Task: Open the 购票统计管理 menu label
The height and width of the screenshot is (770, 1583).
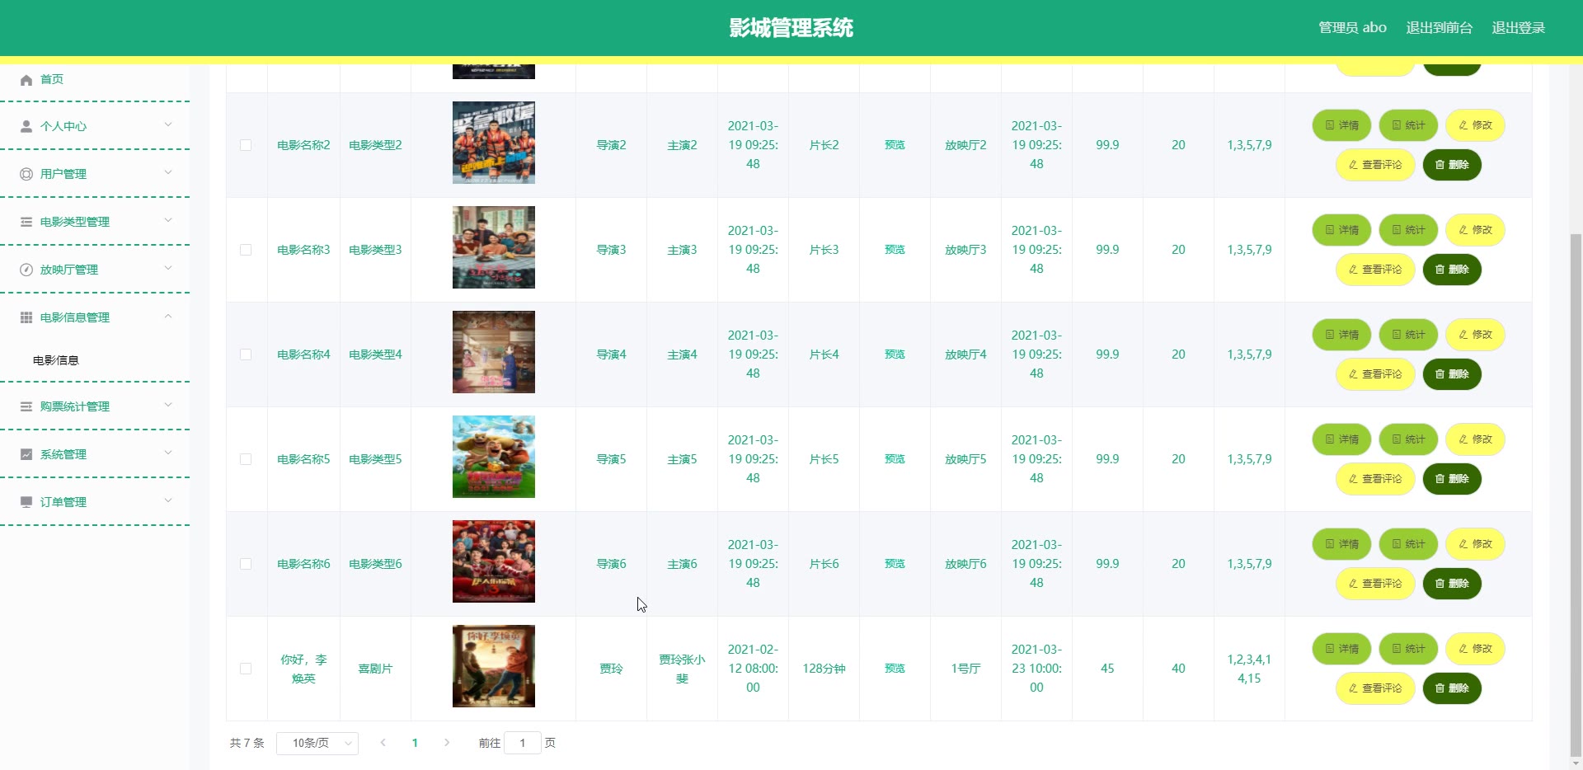Action: 75,406
